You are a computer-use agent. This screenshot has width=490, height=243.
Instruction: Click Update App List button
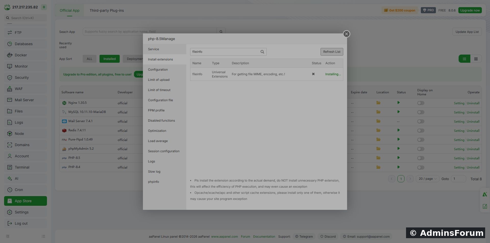[x=467, y=32]
